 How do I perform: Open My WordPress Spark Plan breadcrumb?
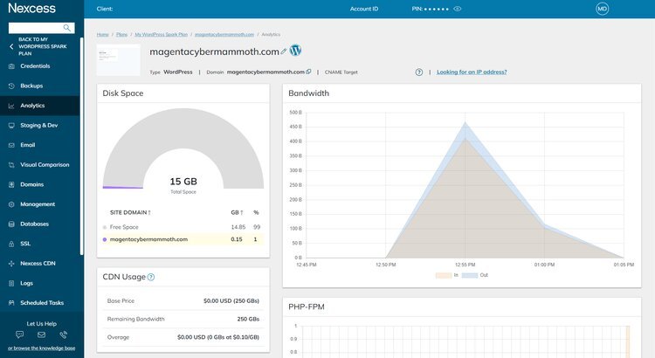pos(161,35)
